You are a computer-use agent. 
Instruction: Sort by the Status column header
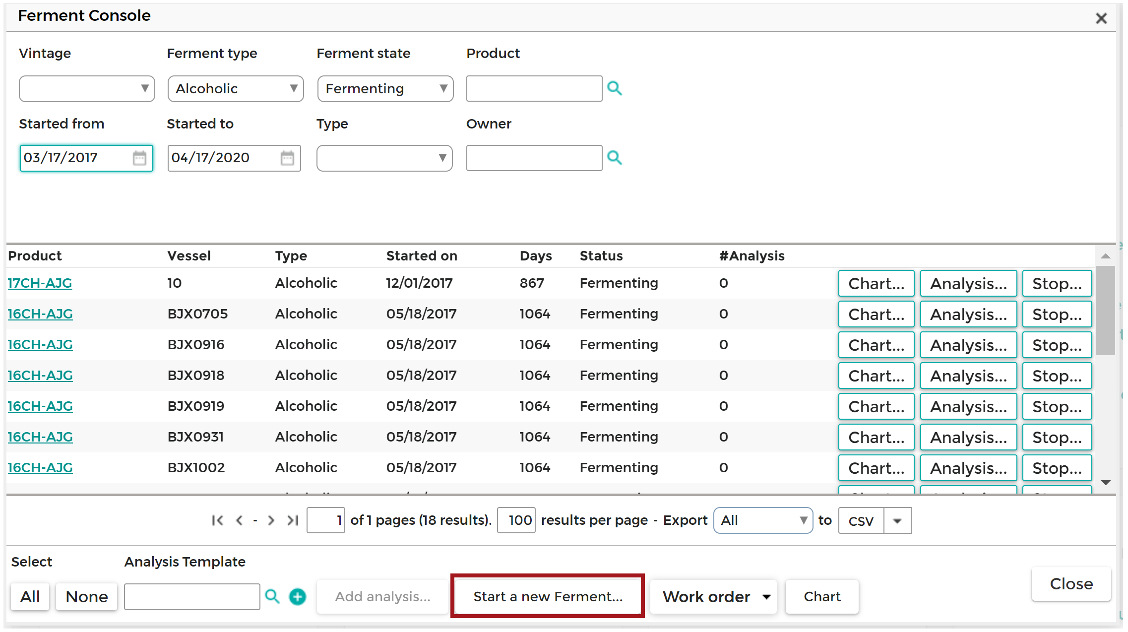tap(601, 255)
